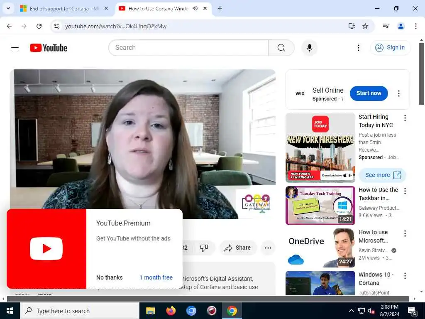This screenshot has width=425, height=319.
Task: Click the network tray icon
Action: pyautogui.click(x=361, y=311)
